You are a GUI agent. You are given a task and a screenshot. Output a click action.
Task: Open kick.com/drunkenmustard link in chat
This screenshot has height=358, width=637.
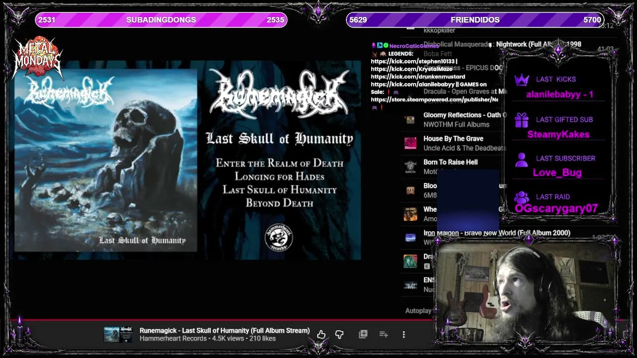[x=418, y=77]
